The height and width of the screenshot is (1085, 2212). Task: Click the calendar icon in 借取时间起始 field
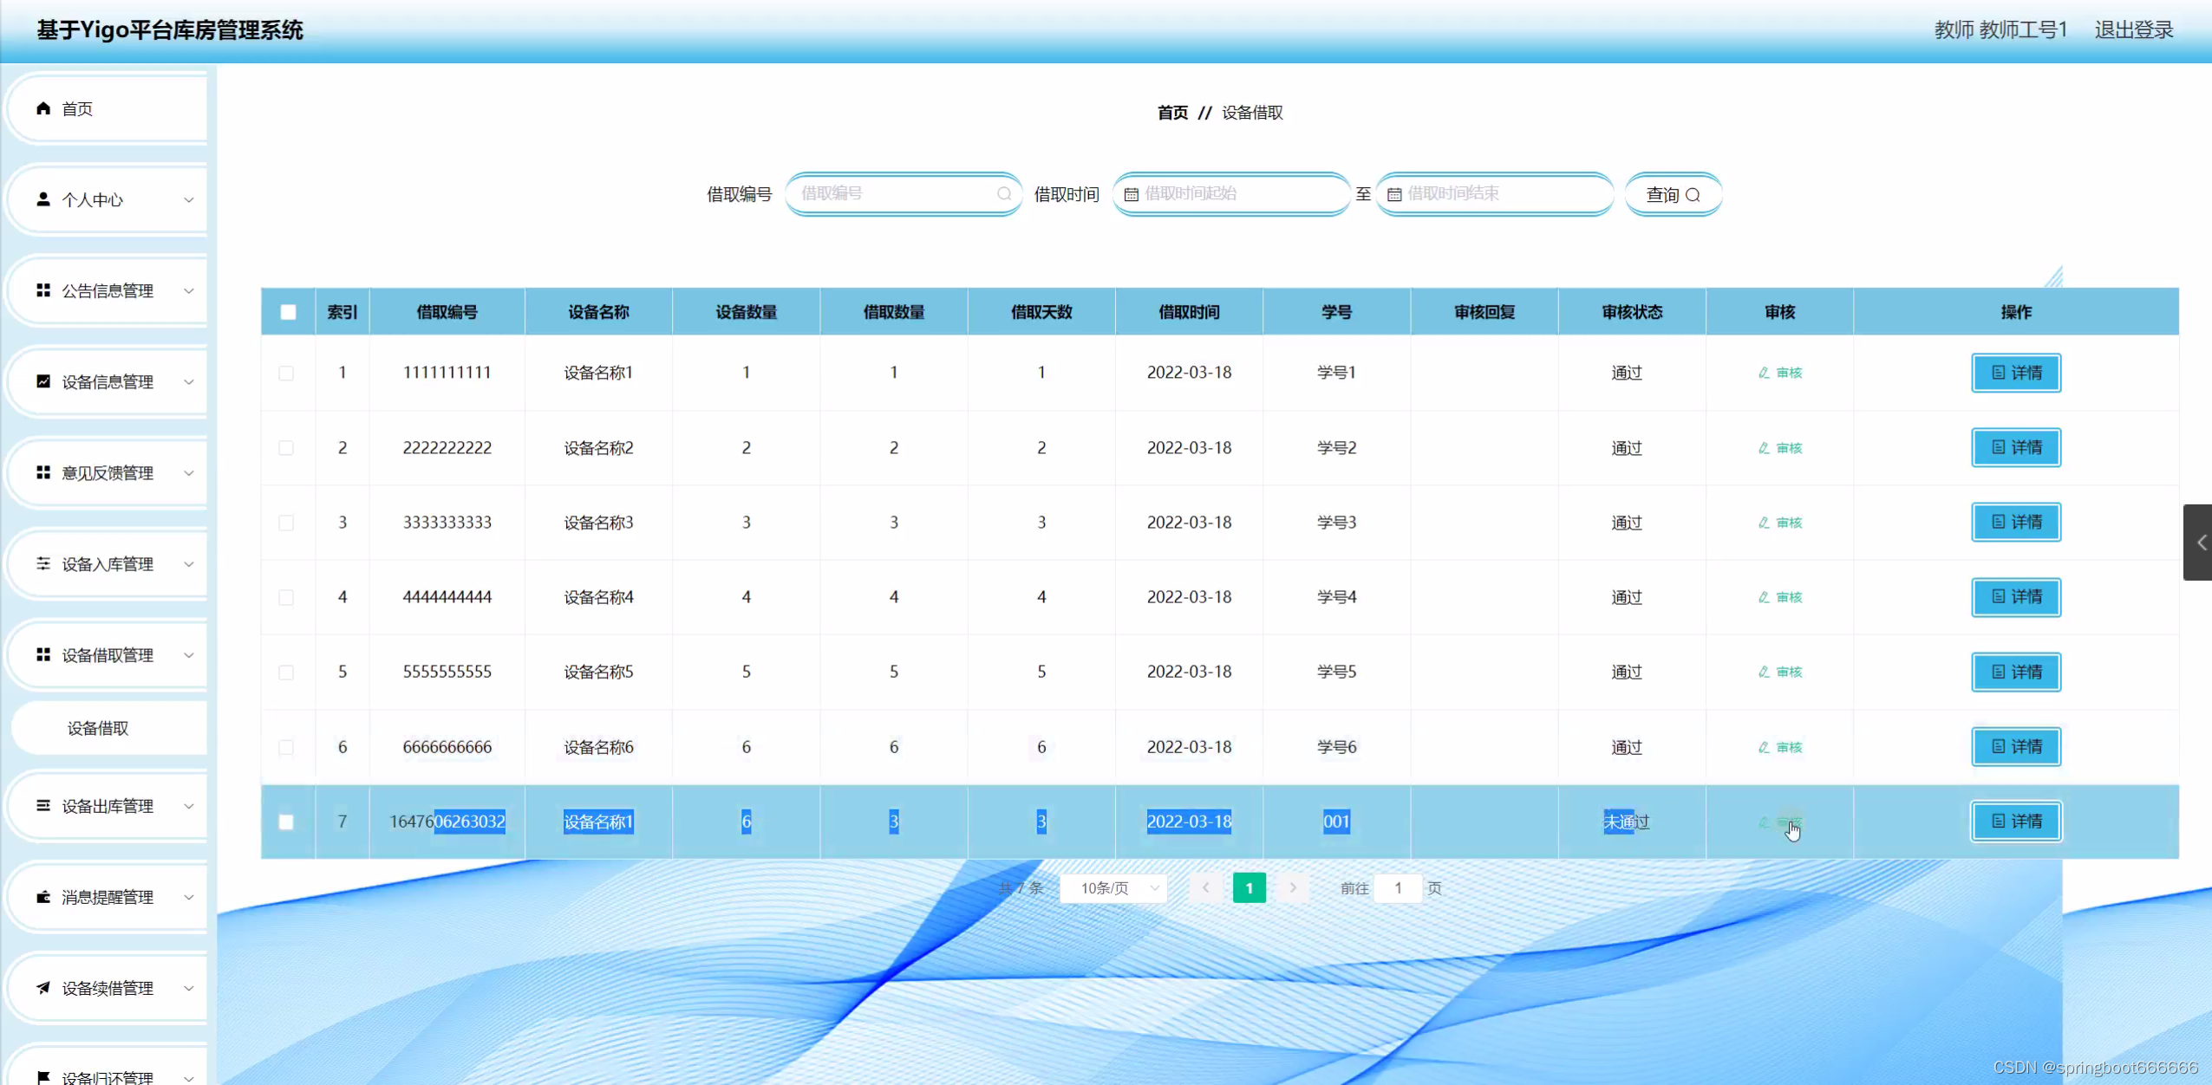pyautogui.click(x=1131, y=194)
